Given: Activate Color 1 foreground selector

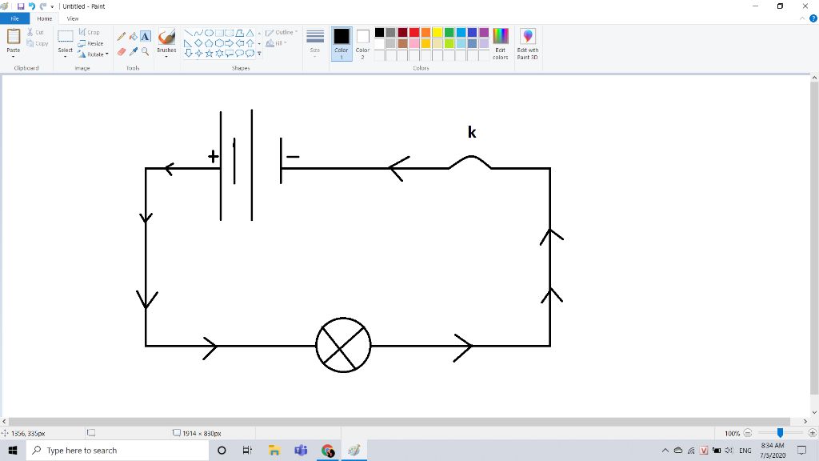Looking at the screenshot, I should 342,44.
